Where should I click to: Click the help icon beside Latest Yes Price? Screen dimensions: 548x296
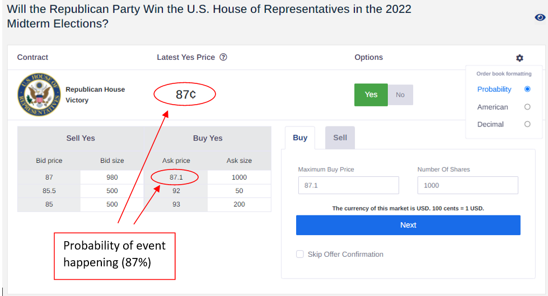[223, 57]
